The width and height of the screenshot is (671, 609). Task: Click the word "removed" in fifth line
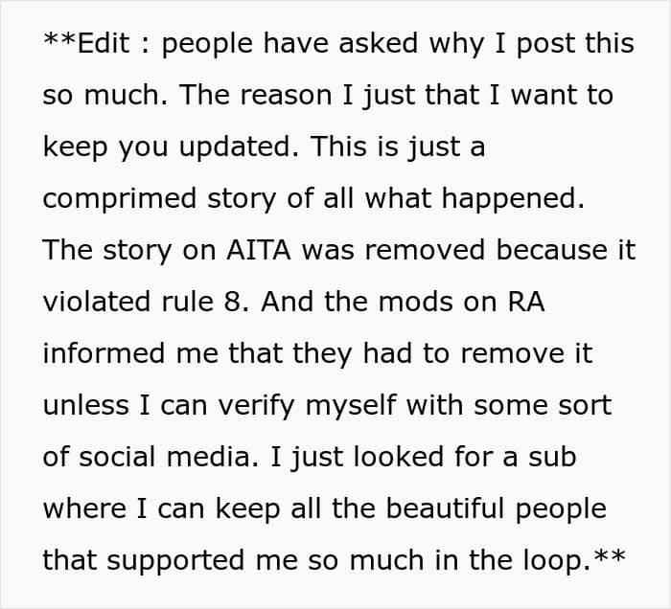(425, 250)
